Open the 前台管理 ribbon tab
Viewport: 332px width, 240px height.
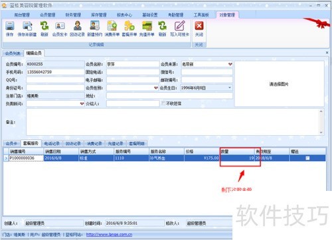pyautogui.click(x=22, y=15)
